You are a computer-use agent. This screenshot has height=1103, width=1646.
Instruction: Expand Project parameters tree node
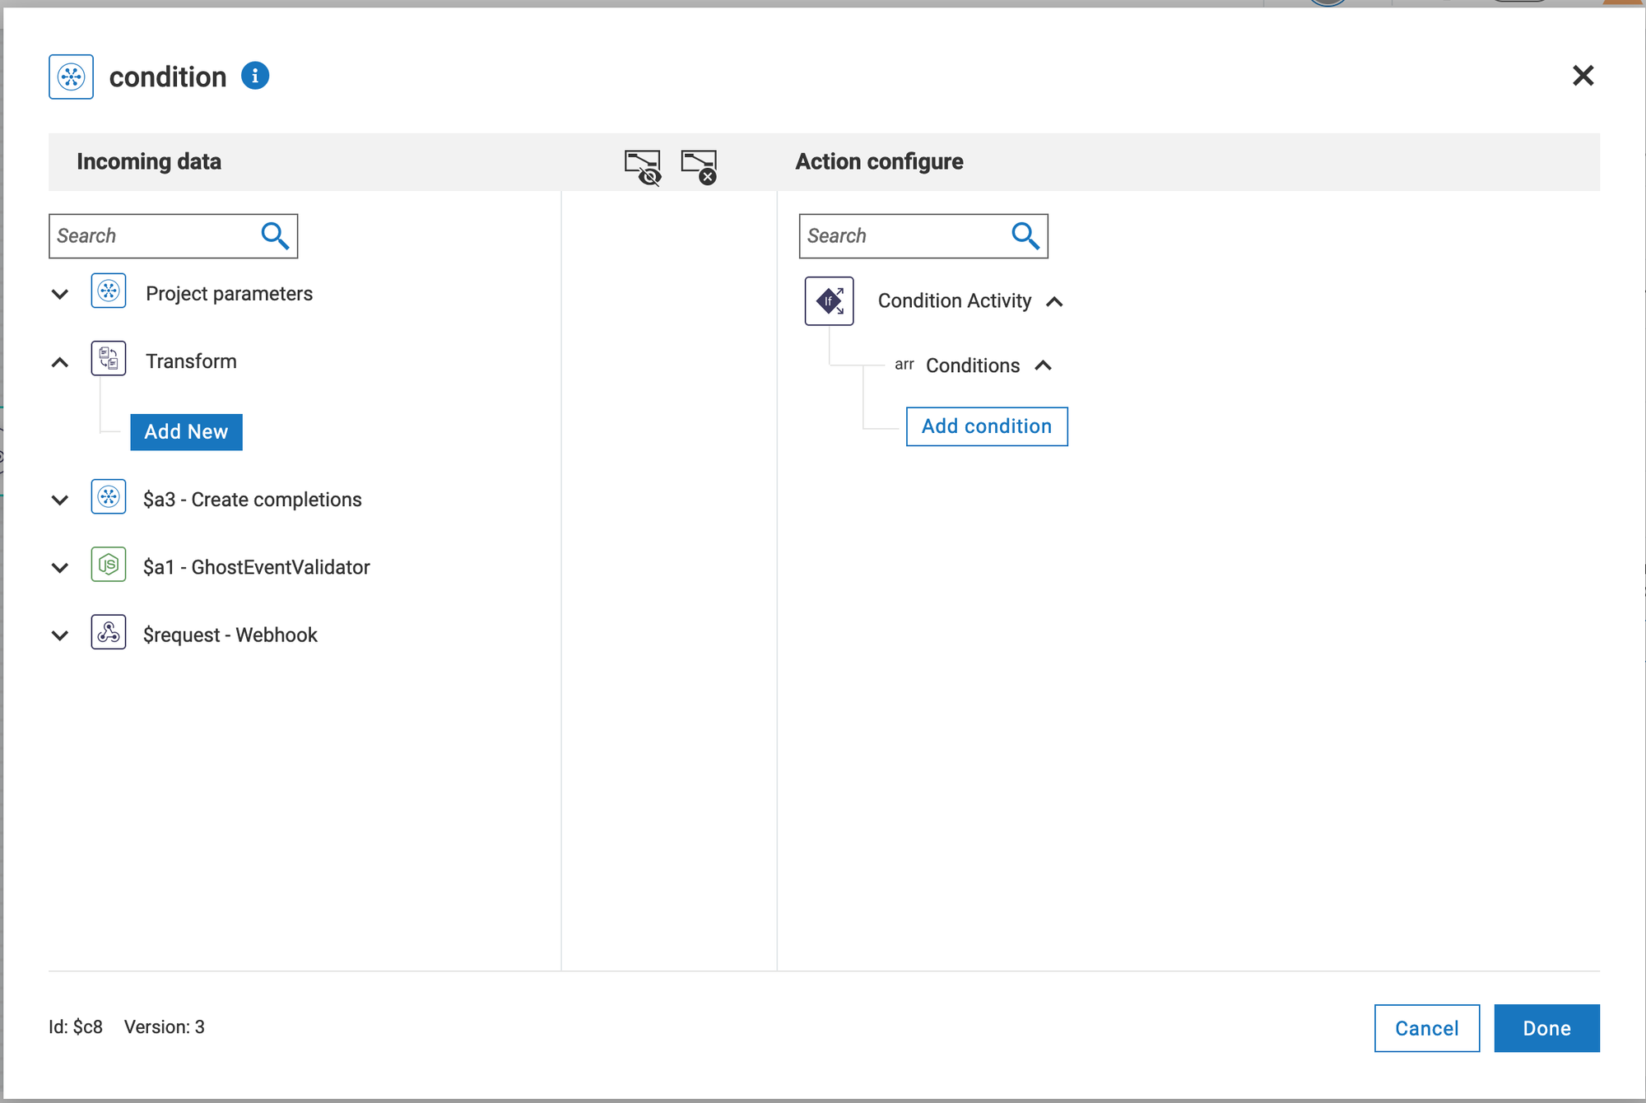tap(60, 294)
